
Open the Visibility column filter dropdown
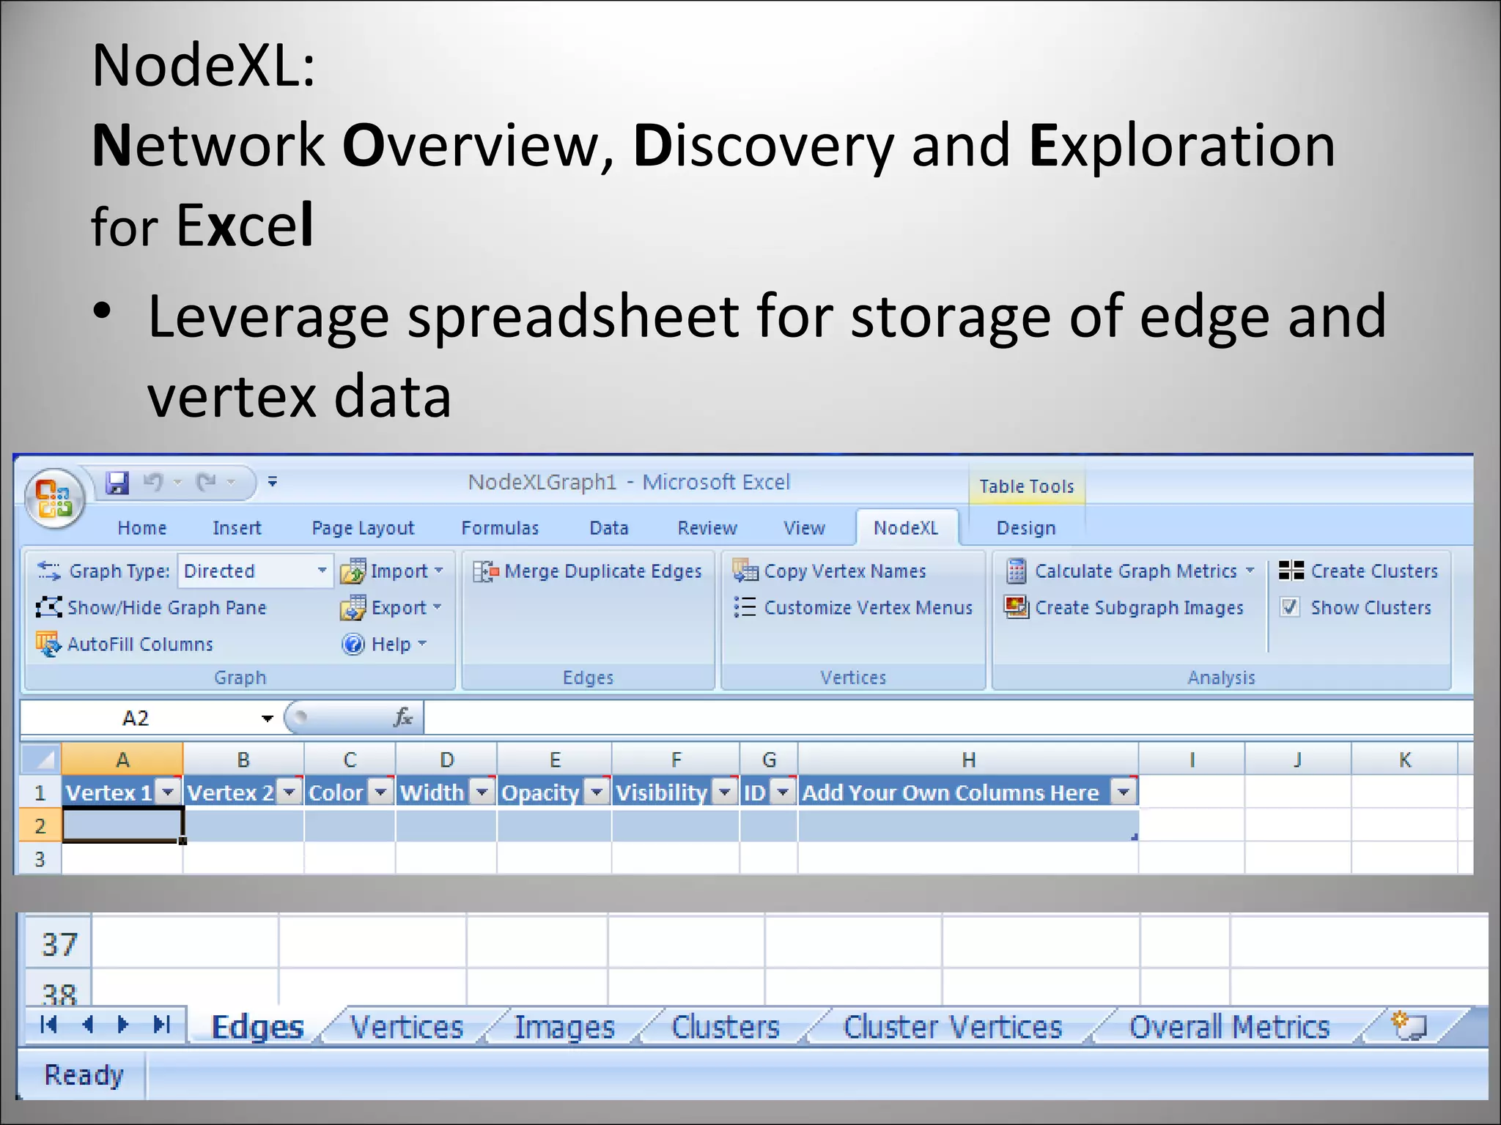(x=725, y=792)
